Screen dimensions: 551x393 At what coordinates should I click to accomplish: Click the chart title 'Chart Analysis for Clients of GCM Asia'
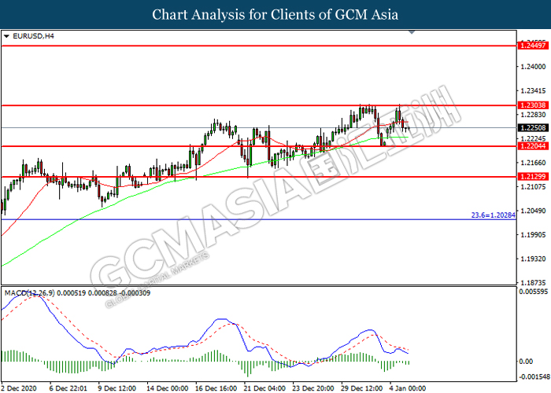[x=275, y=14]
